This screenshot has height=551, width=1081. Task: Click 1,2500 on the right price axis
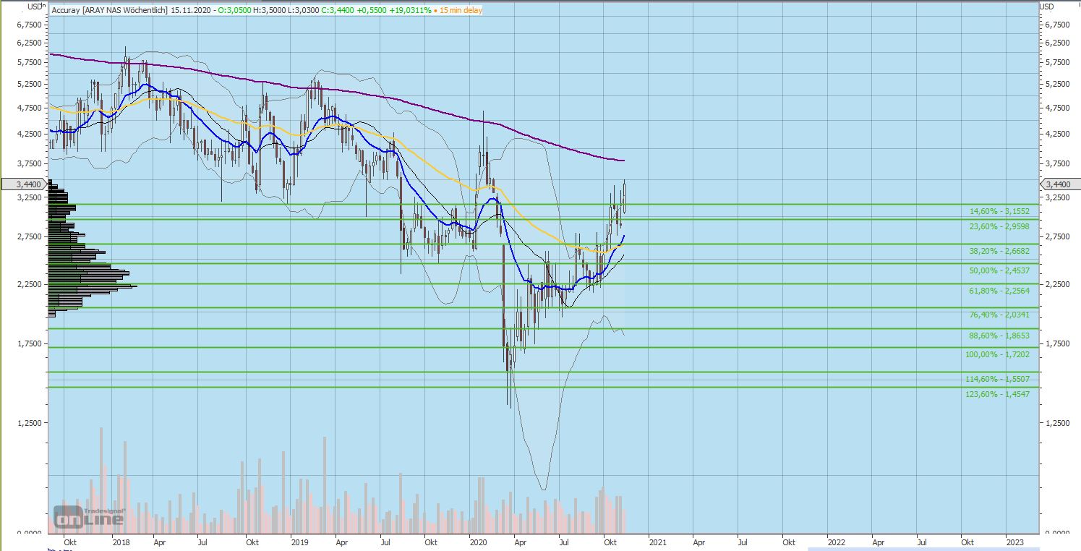tap(1057, 422)
